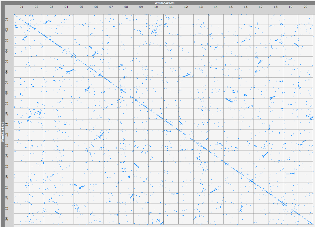Image resolution: width=315 pixels, height=227 pixels.
Task: Click row label 20 on the left axis
Action: coord(7,219)
